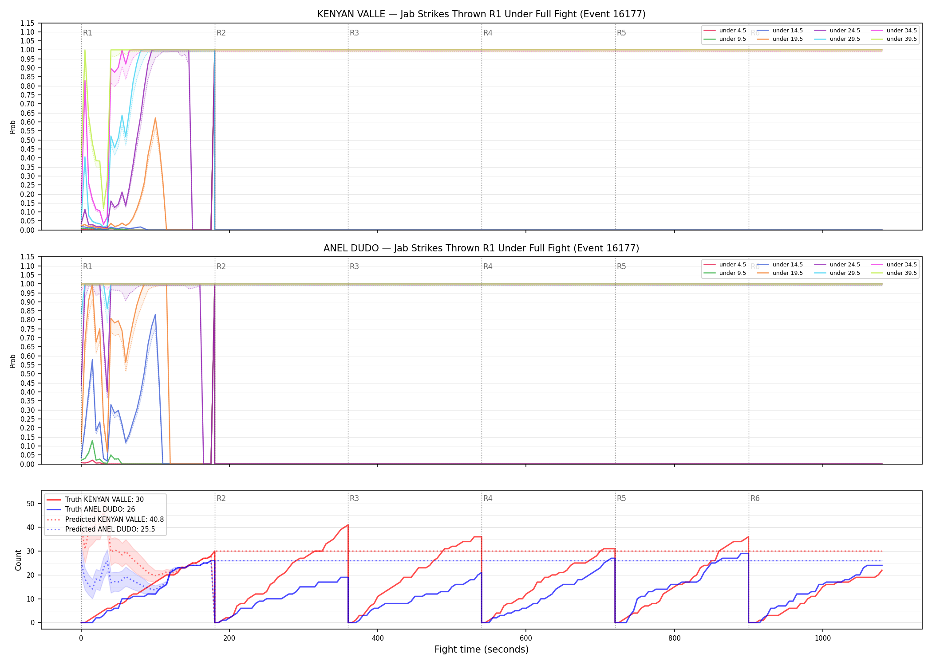The height and width of the screenshot is (665, 932).
Task: Click the x-axis tick label 400
Action: (378, 638)
